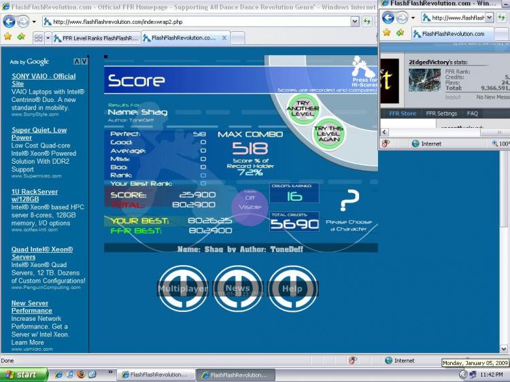The width and height of the screenshot is (510, 382).
Task: Open the News circle button
Action: tap(238, 289)
